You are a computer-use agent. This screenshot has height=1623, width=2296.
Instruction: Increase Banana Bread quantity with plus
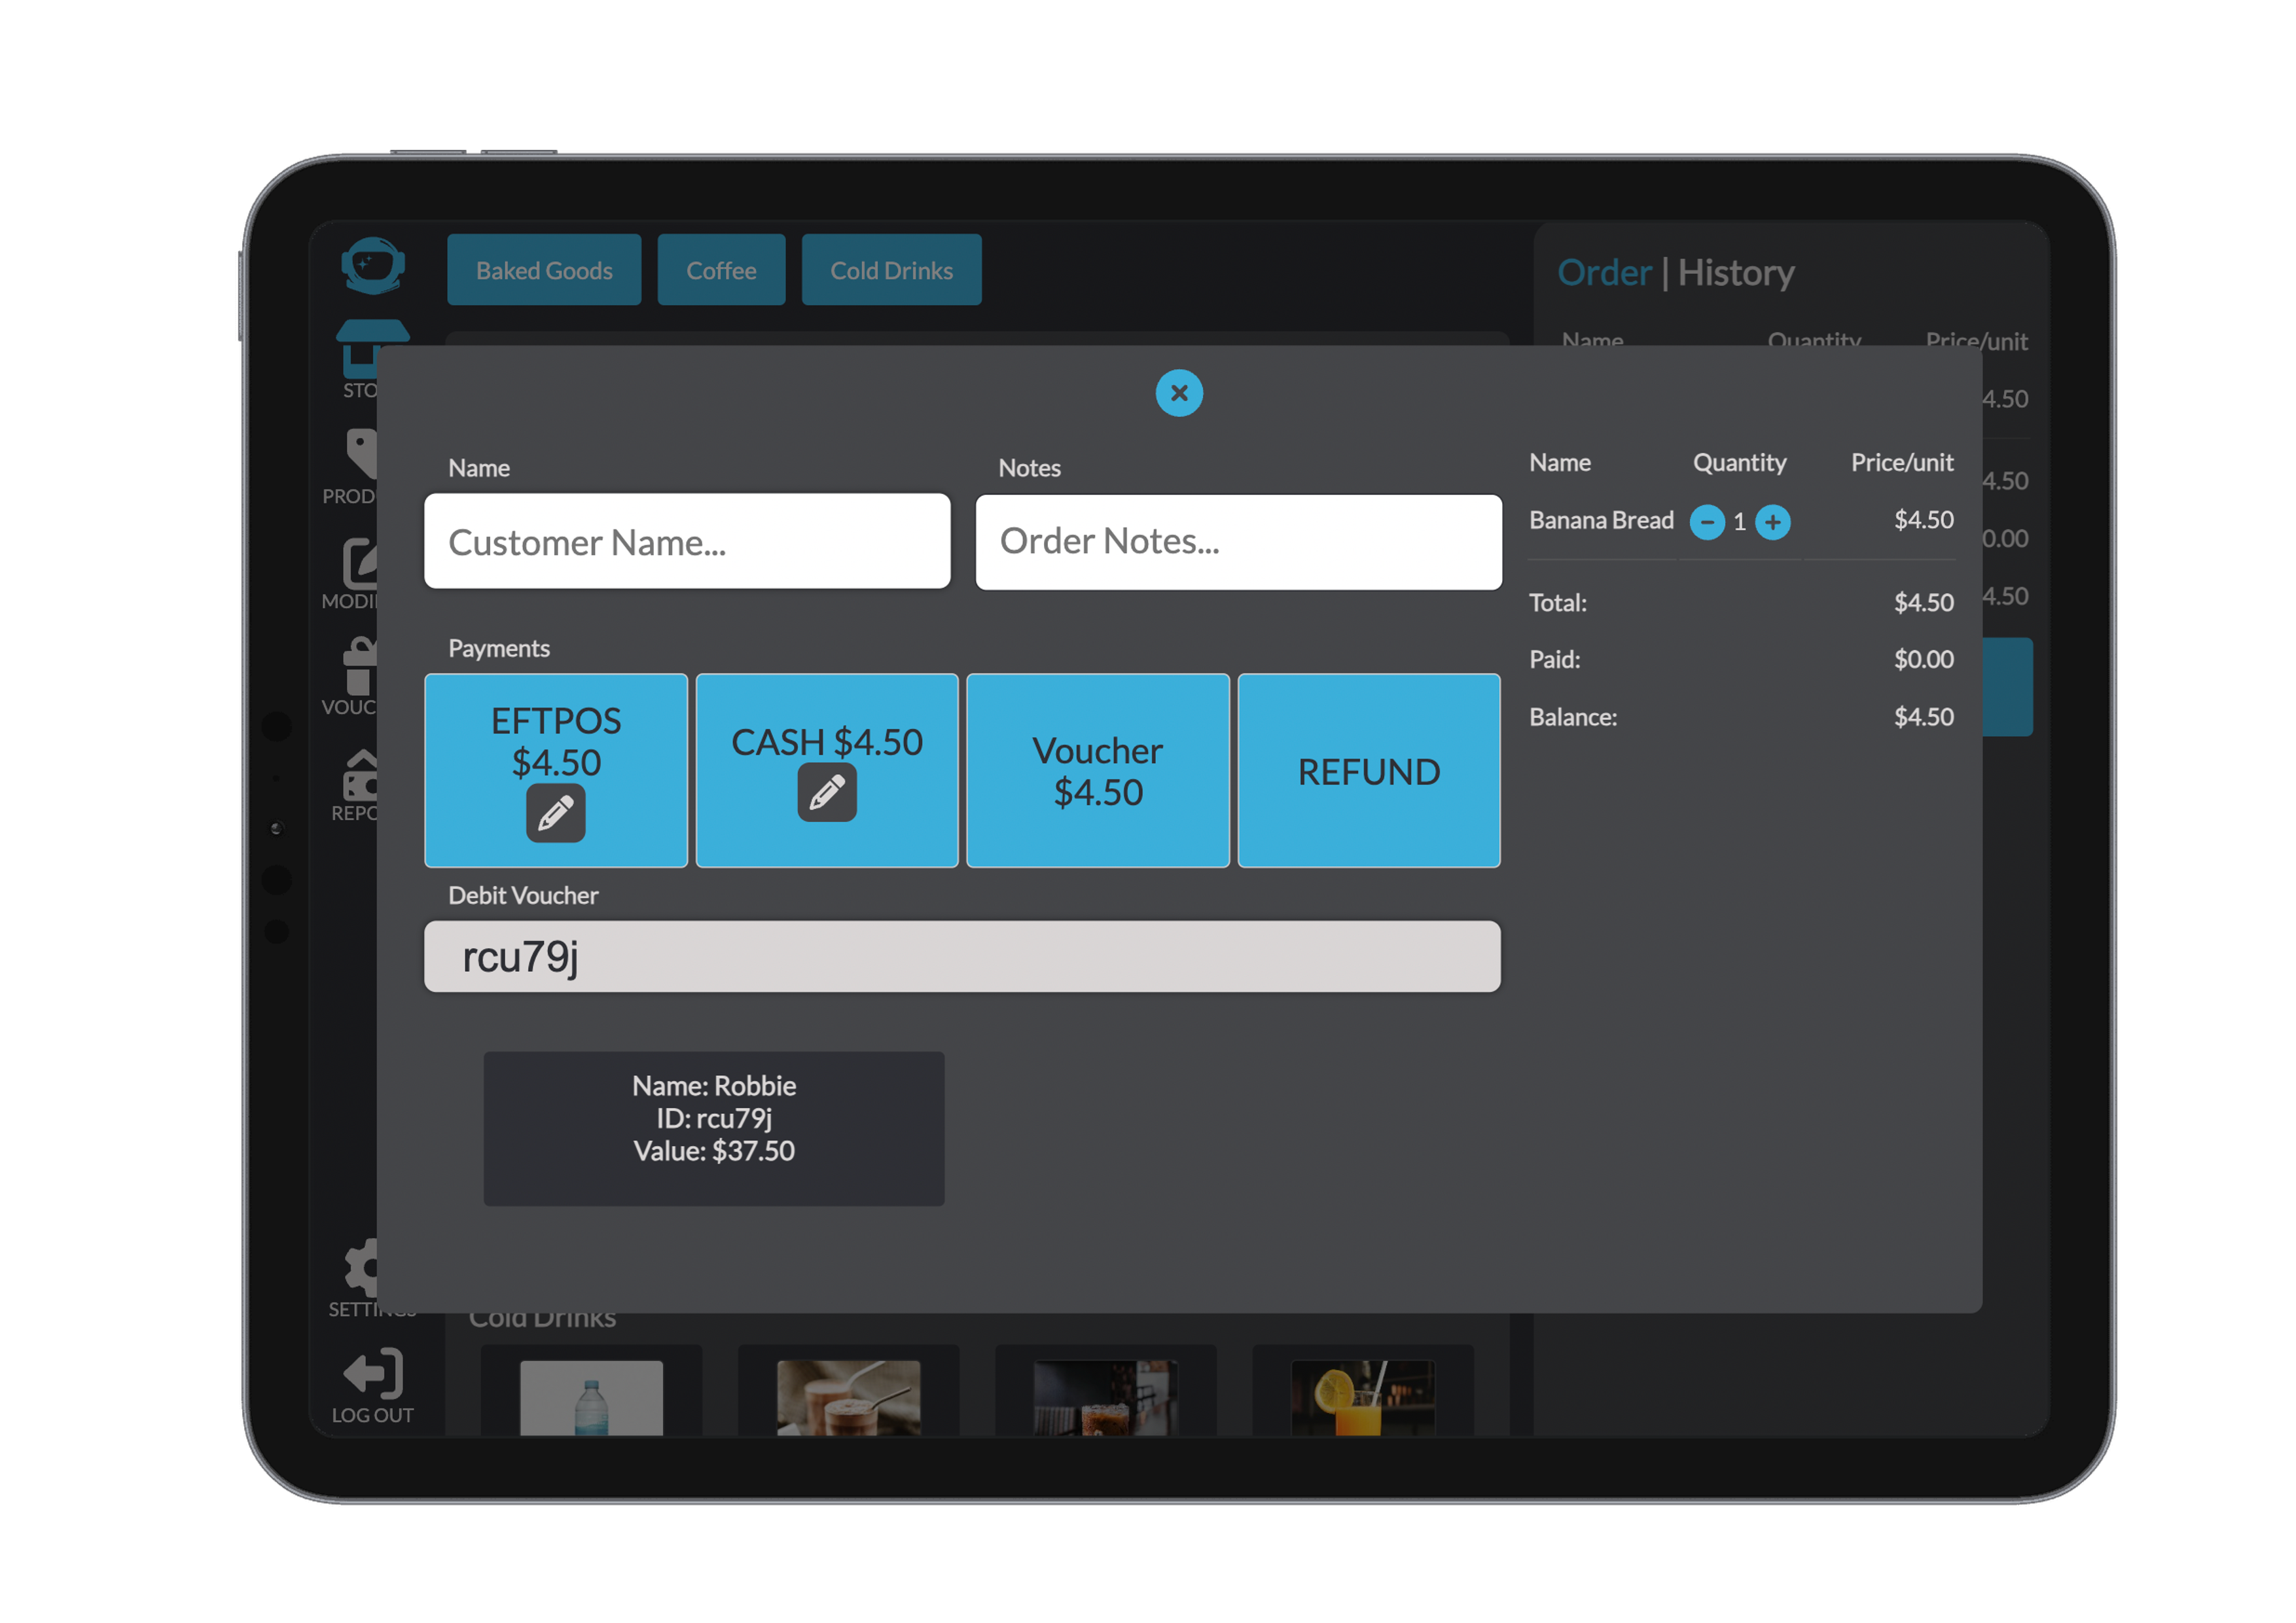pos(1773,522)
